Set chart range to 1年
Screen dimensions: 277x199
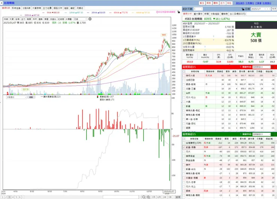(164, 197)
